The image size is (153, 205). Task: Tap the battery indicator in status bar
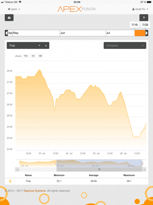click(x=149, y=2)
